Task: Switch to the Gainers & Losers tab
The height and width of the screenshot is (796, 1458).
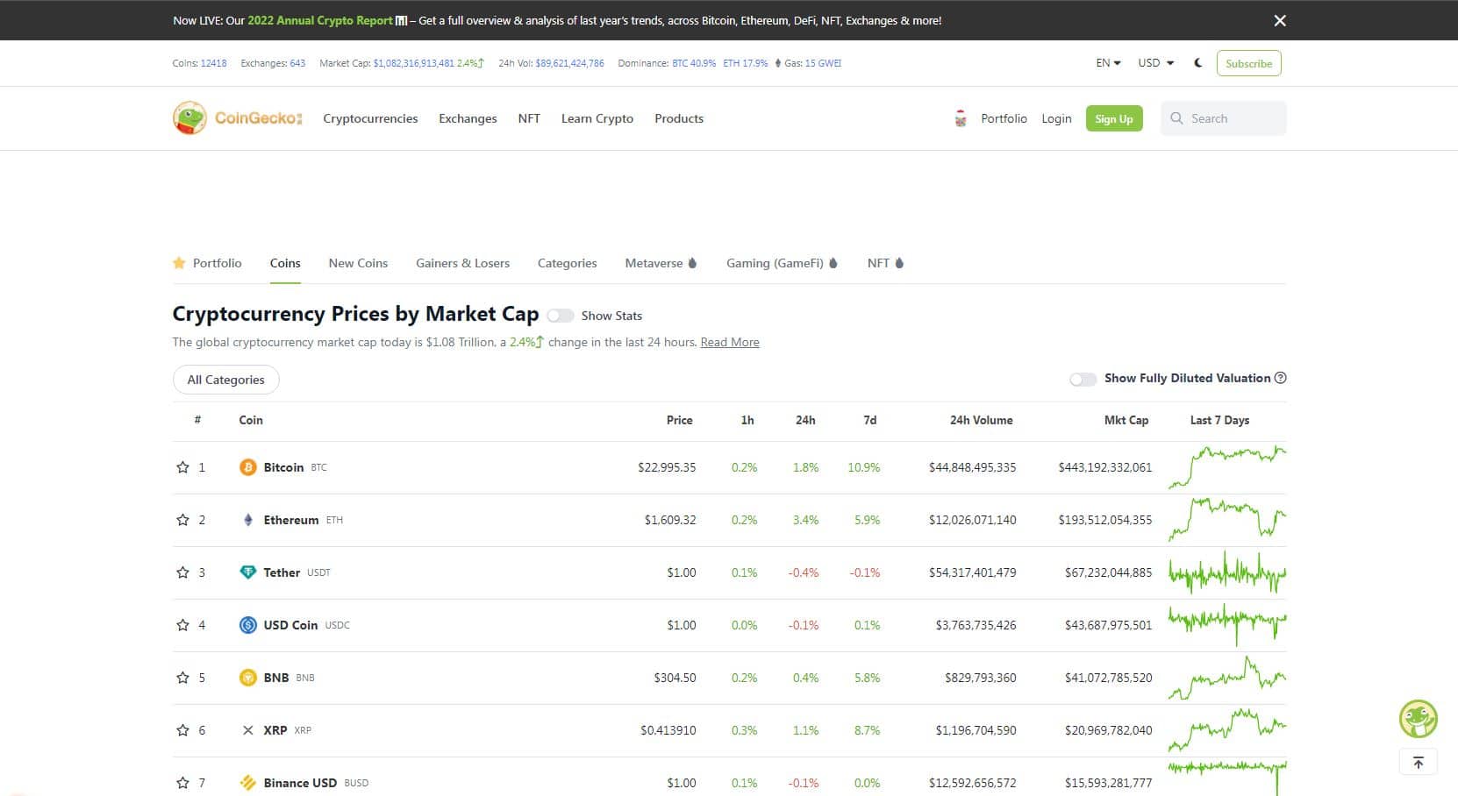Action: click(462, 263)
